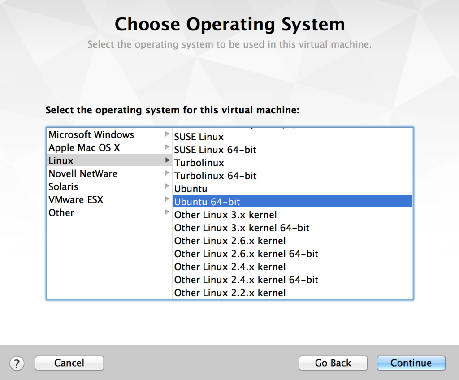The width and height of the screenshot is (459, 380).
Task: Pick SUSE Linux 64-bit option
Action: [215, 150]
